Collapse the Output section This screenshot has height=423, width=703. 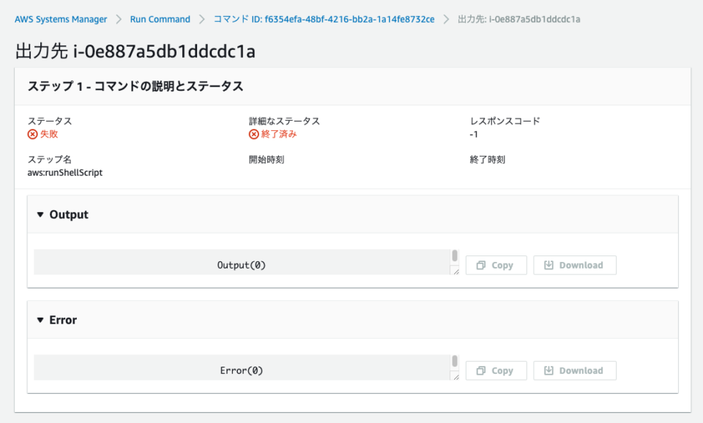click(x=40, y=214)
